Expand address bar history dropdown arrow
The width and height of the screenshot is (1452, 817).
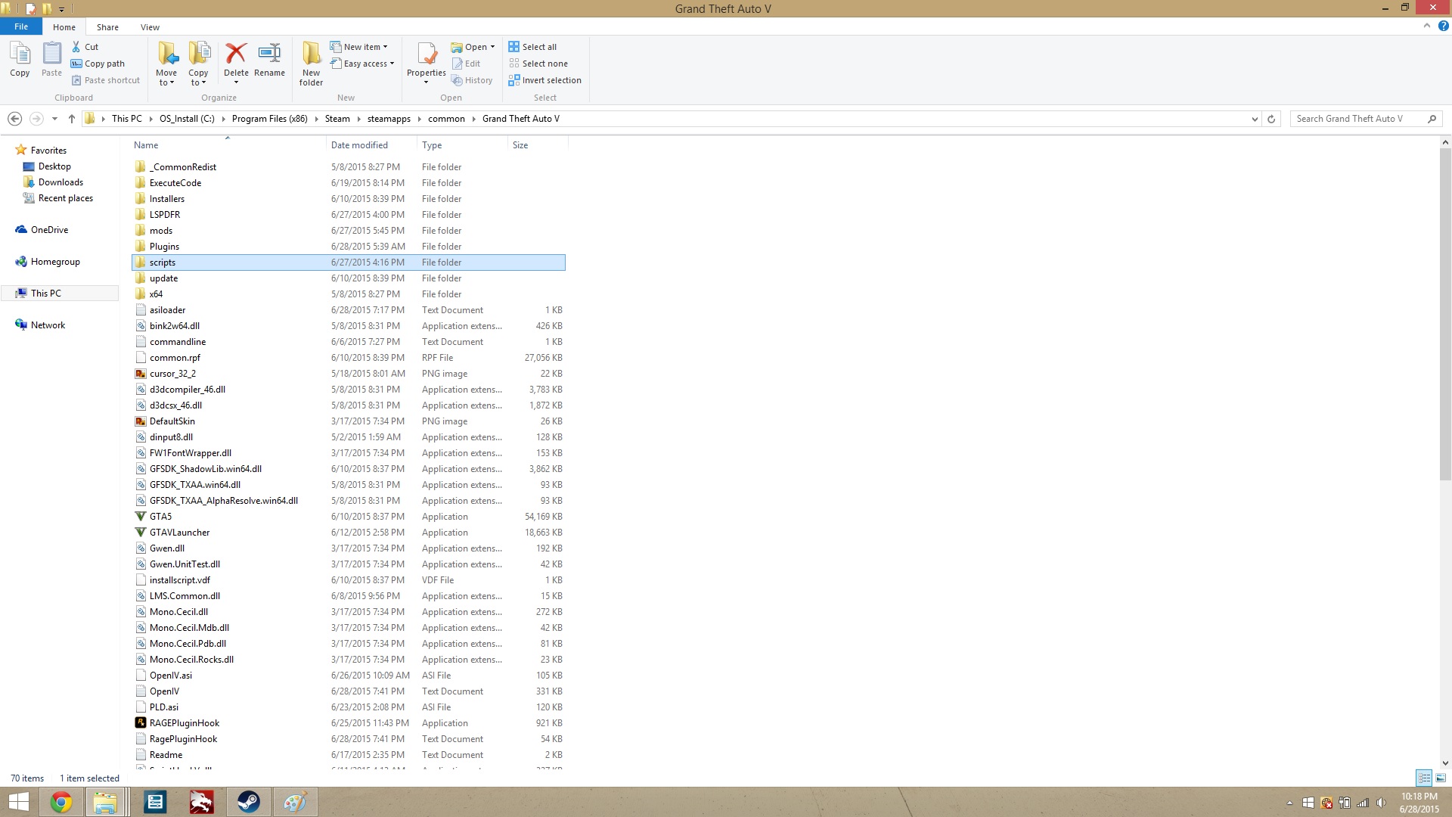(1255, 119)
